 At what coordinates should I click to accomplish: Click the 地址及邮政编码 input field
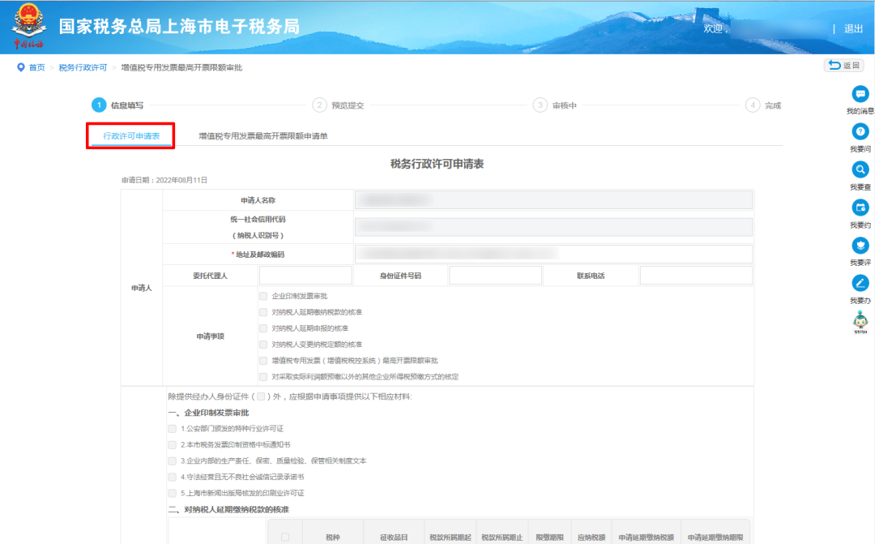point(553,254)
